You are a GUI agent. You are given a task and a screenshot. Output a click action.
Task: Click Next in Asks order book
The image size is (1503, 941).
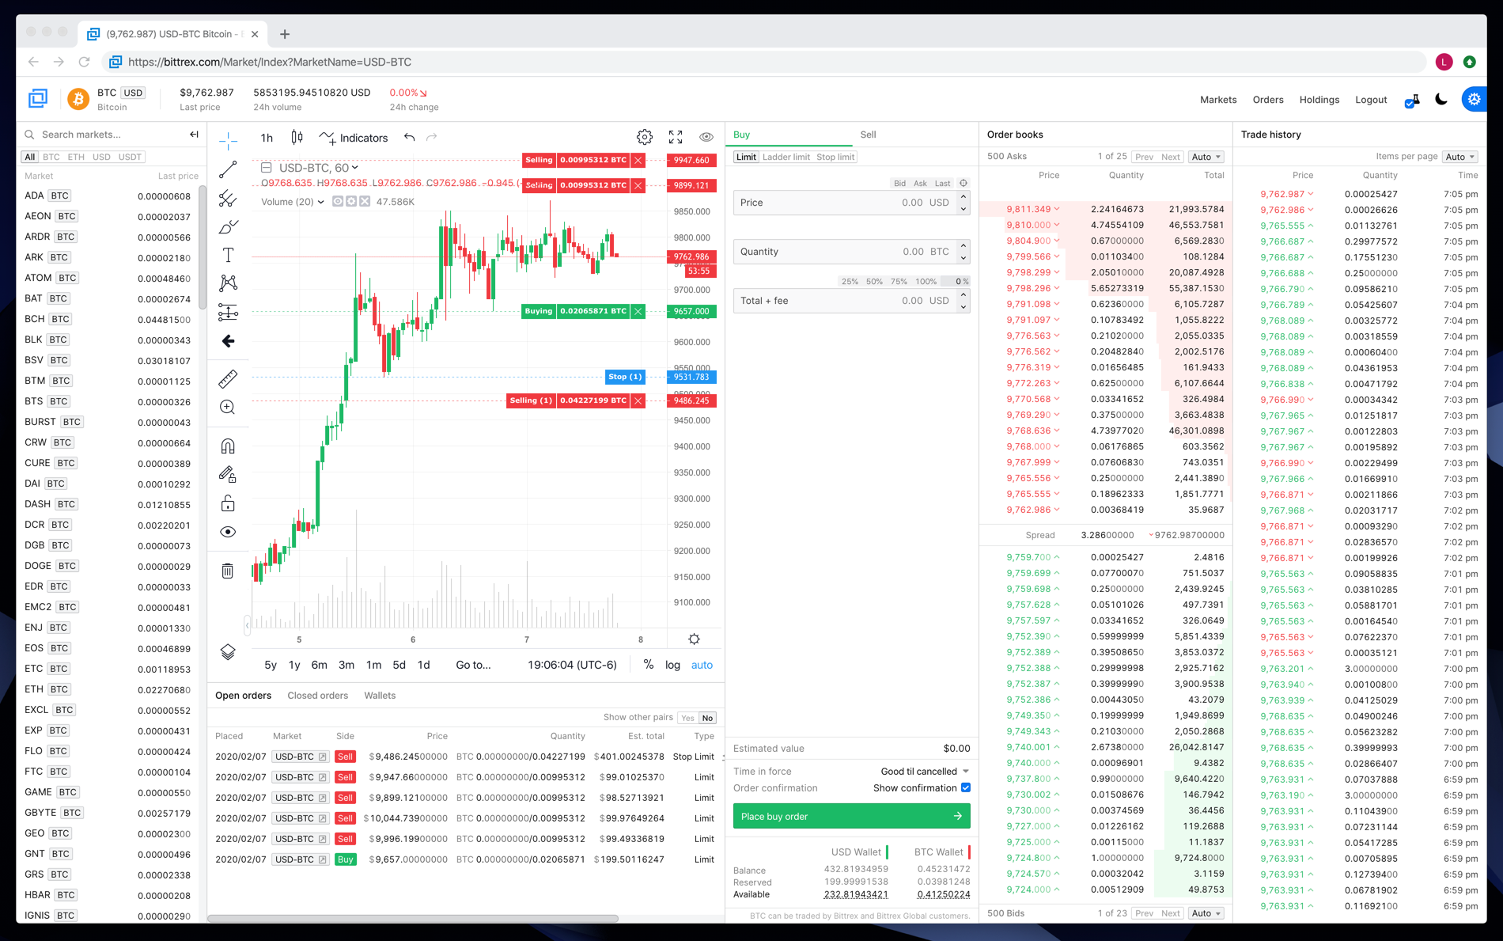point(1170,157)
